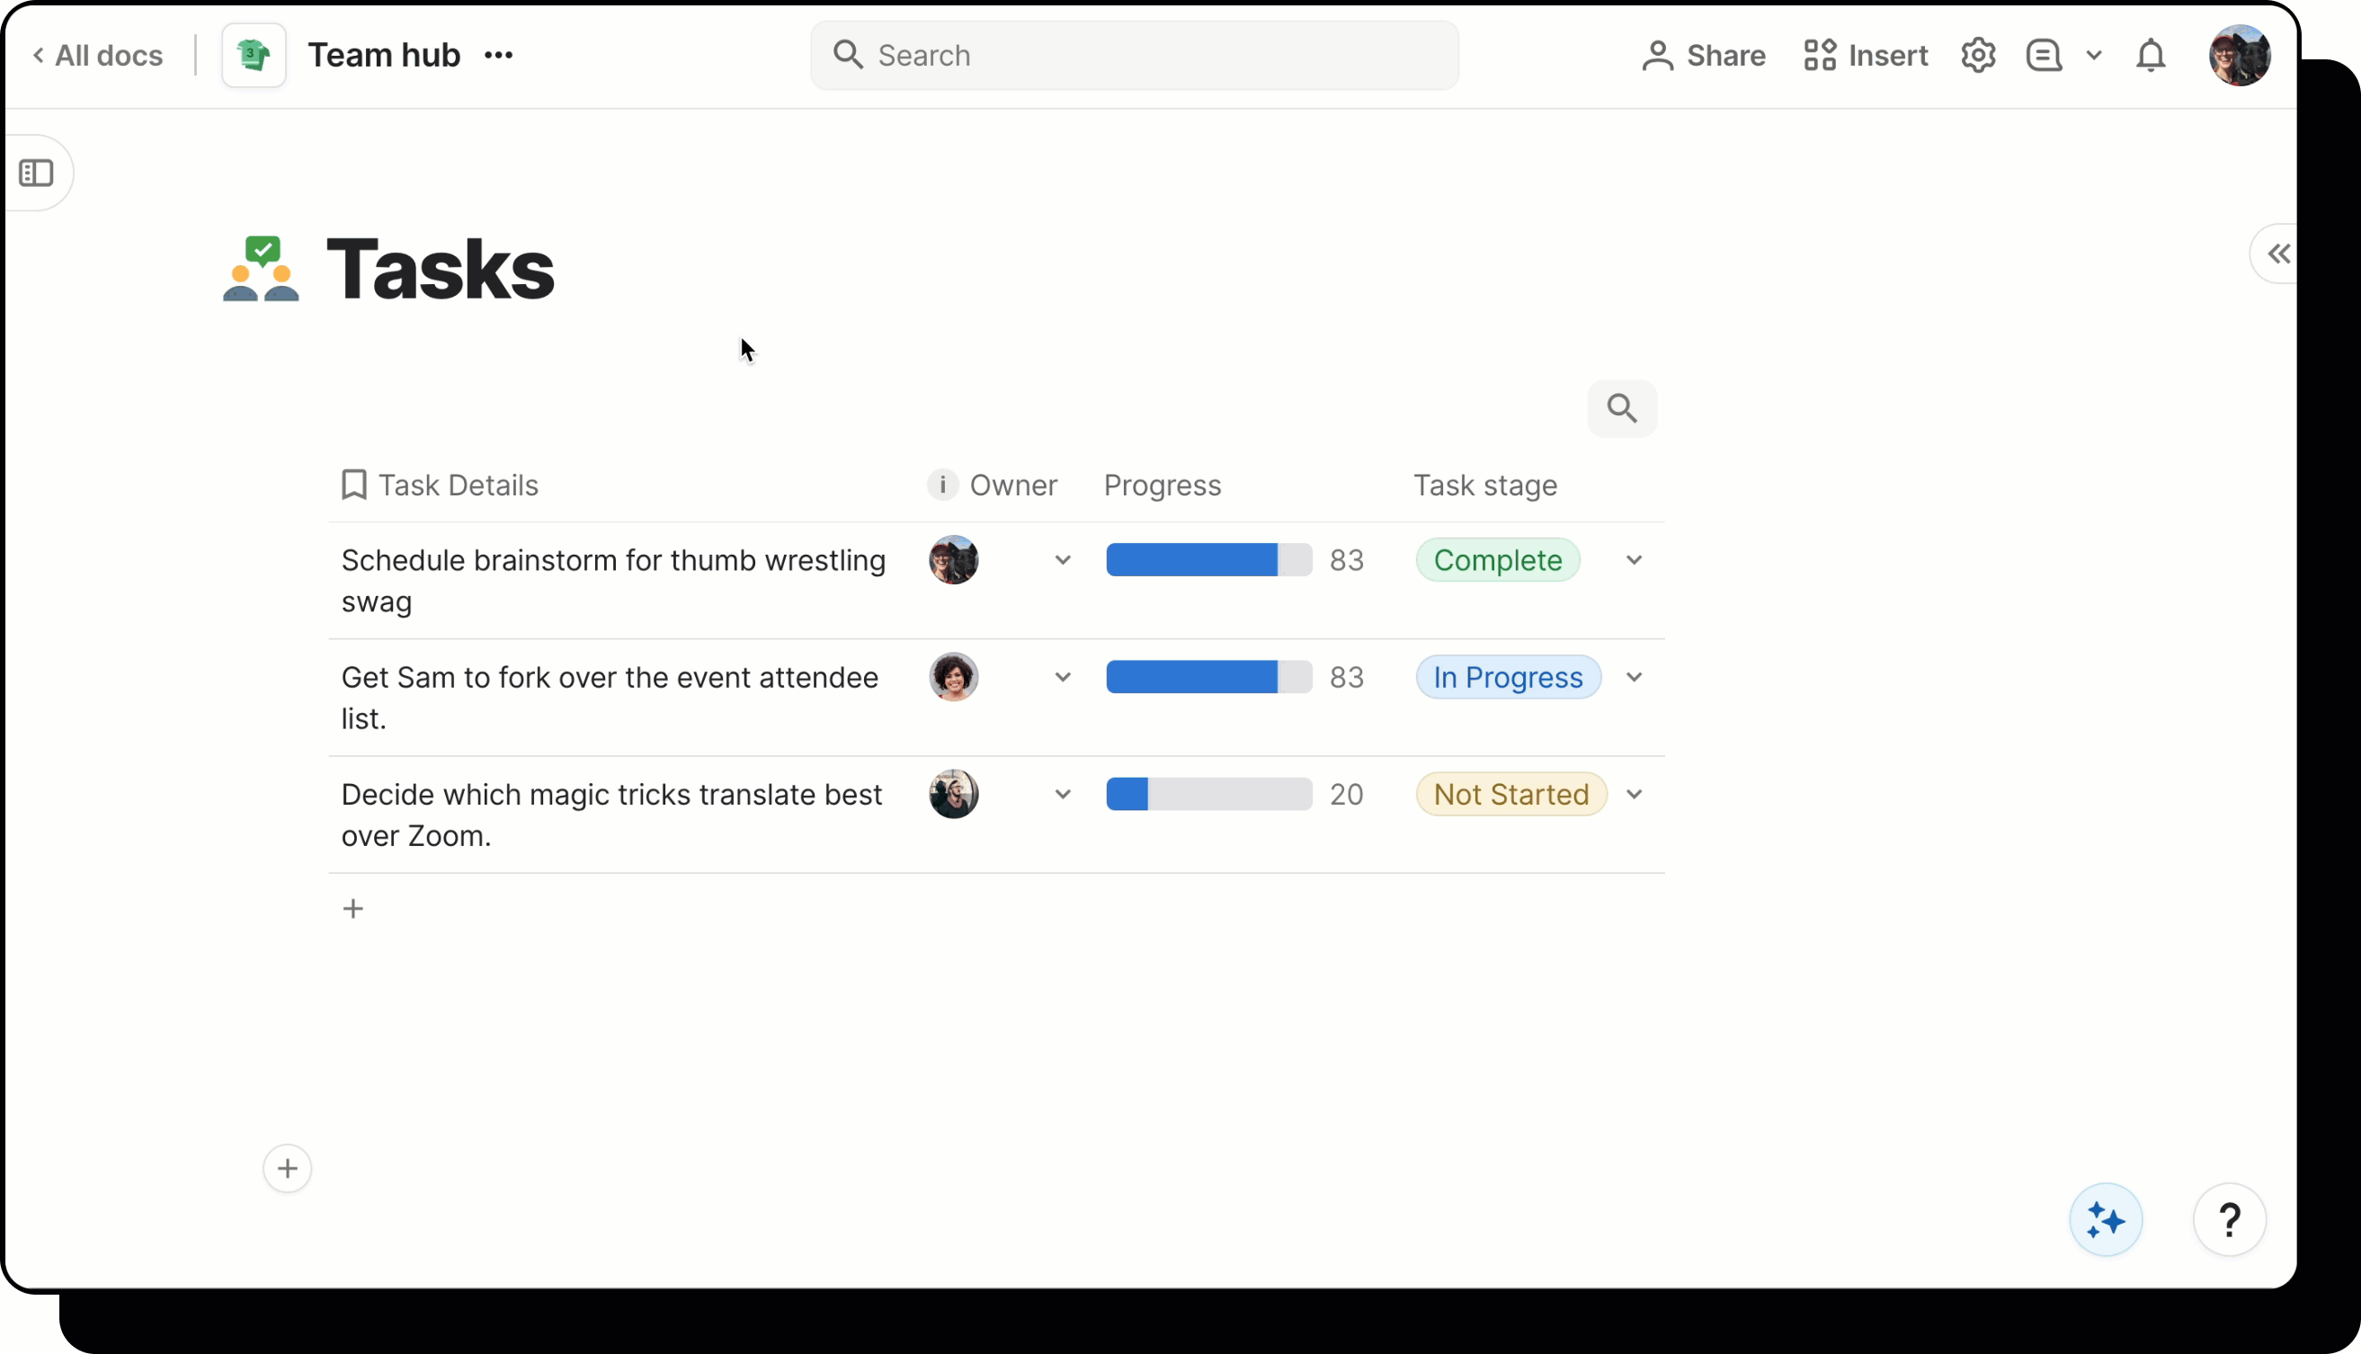2361x1354 pixels.
Task: Open Task stage dropdown for Complete row
Action: coord(1634,561)
